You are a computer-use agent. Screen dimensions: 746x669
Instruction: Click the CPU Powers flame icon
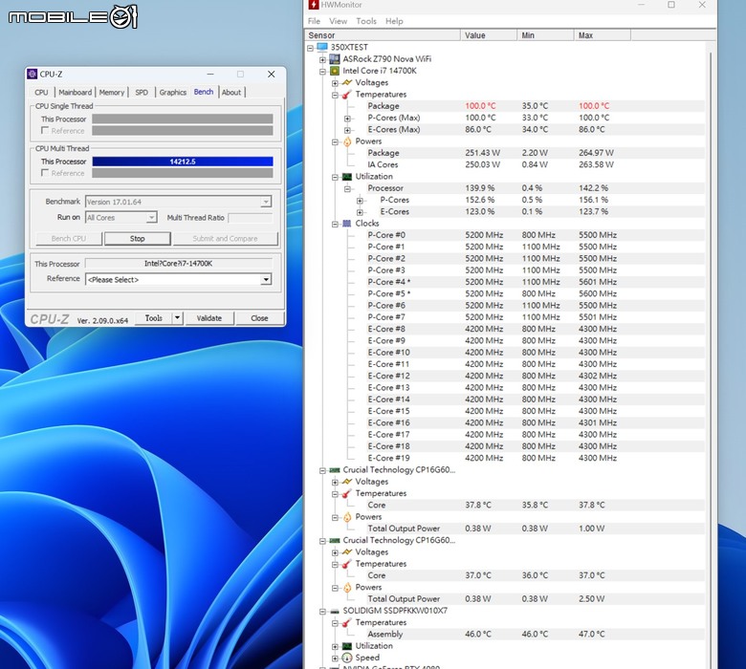pyautogui.click(x=347, y=141)
